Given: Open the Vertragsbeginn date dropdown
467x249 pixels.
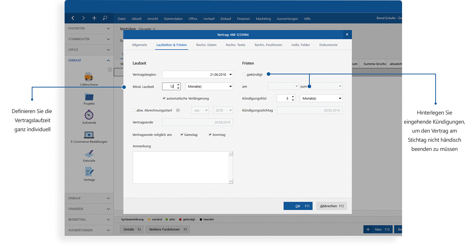Looking at the screenshot, I should (230, 75).
